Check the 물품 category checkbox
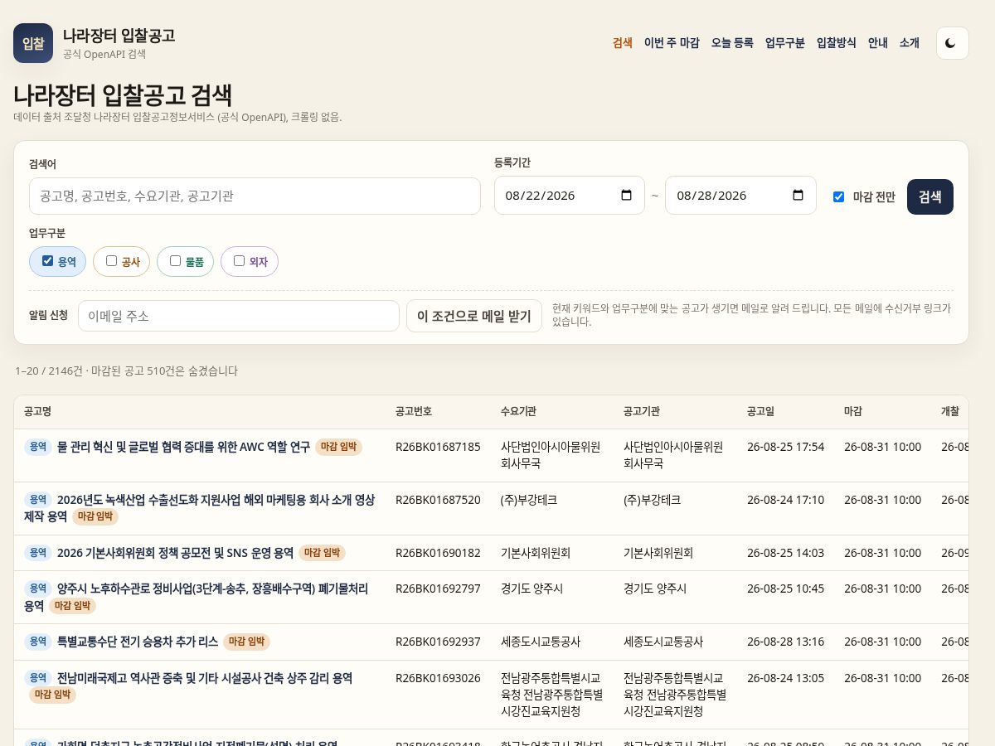Image resolution: width=995 pixels, height=746 pixels. coord(175,260)
